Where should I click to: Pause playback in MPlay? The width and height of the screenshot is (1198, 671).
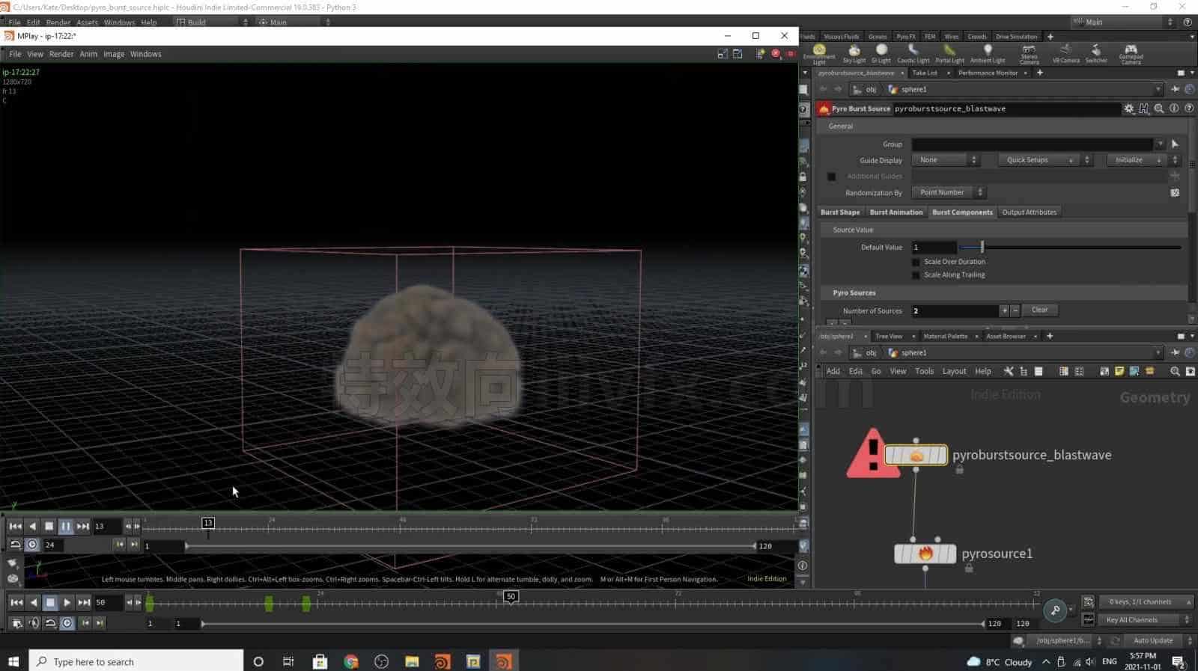65,526
